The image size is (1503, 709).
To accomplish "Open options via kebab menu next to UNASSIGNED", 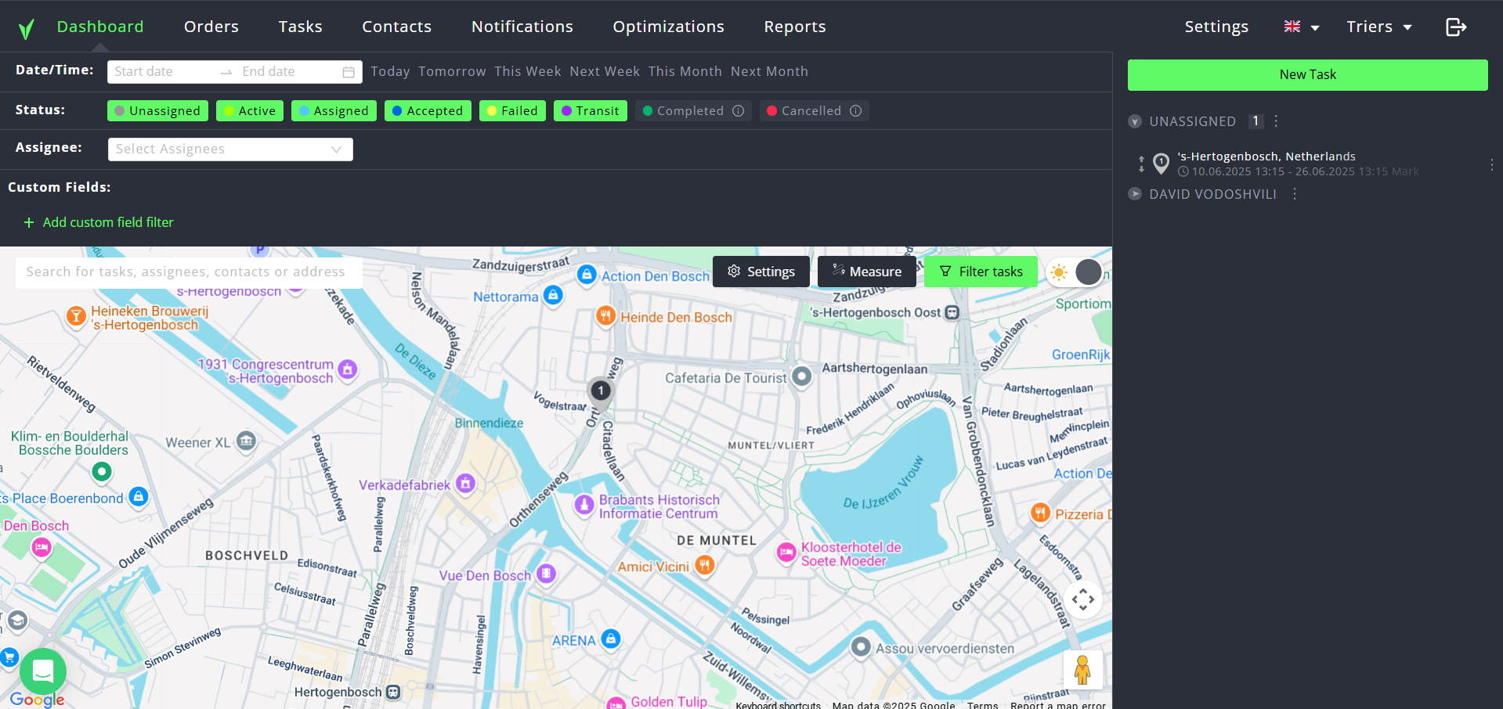I will (x=1276, y=121).
